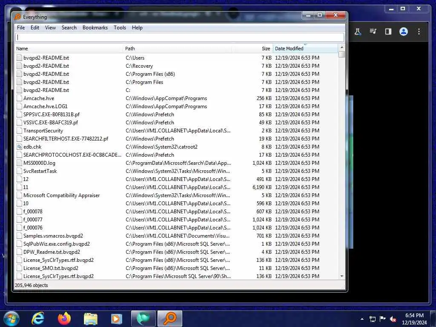Select the TransportSecurity file name

pyautogui.click(x=43, y=131)
